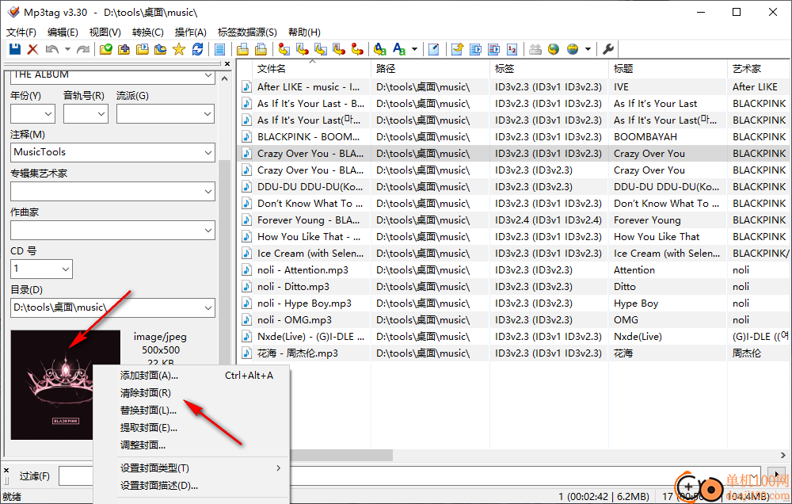Click the Actions icon with green A
Viewport: 792px width, 504px height.
click(380, 49)
